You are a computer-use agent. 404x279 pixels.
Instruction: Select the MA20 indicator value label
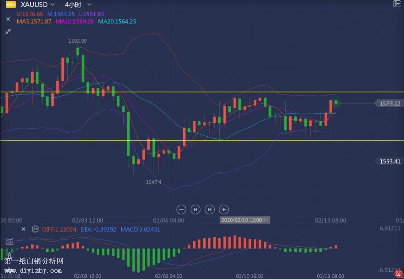point(117,21)
